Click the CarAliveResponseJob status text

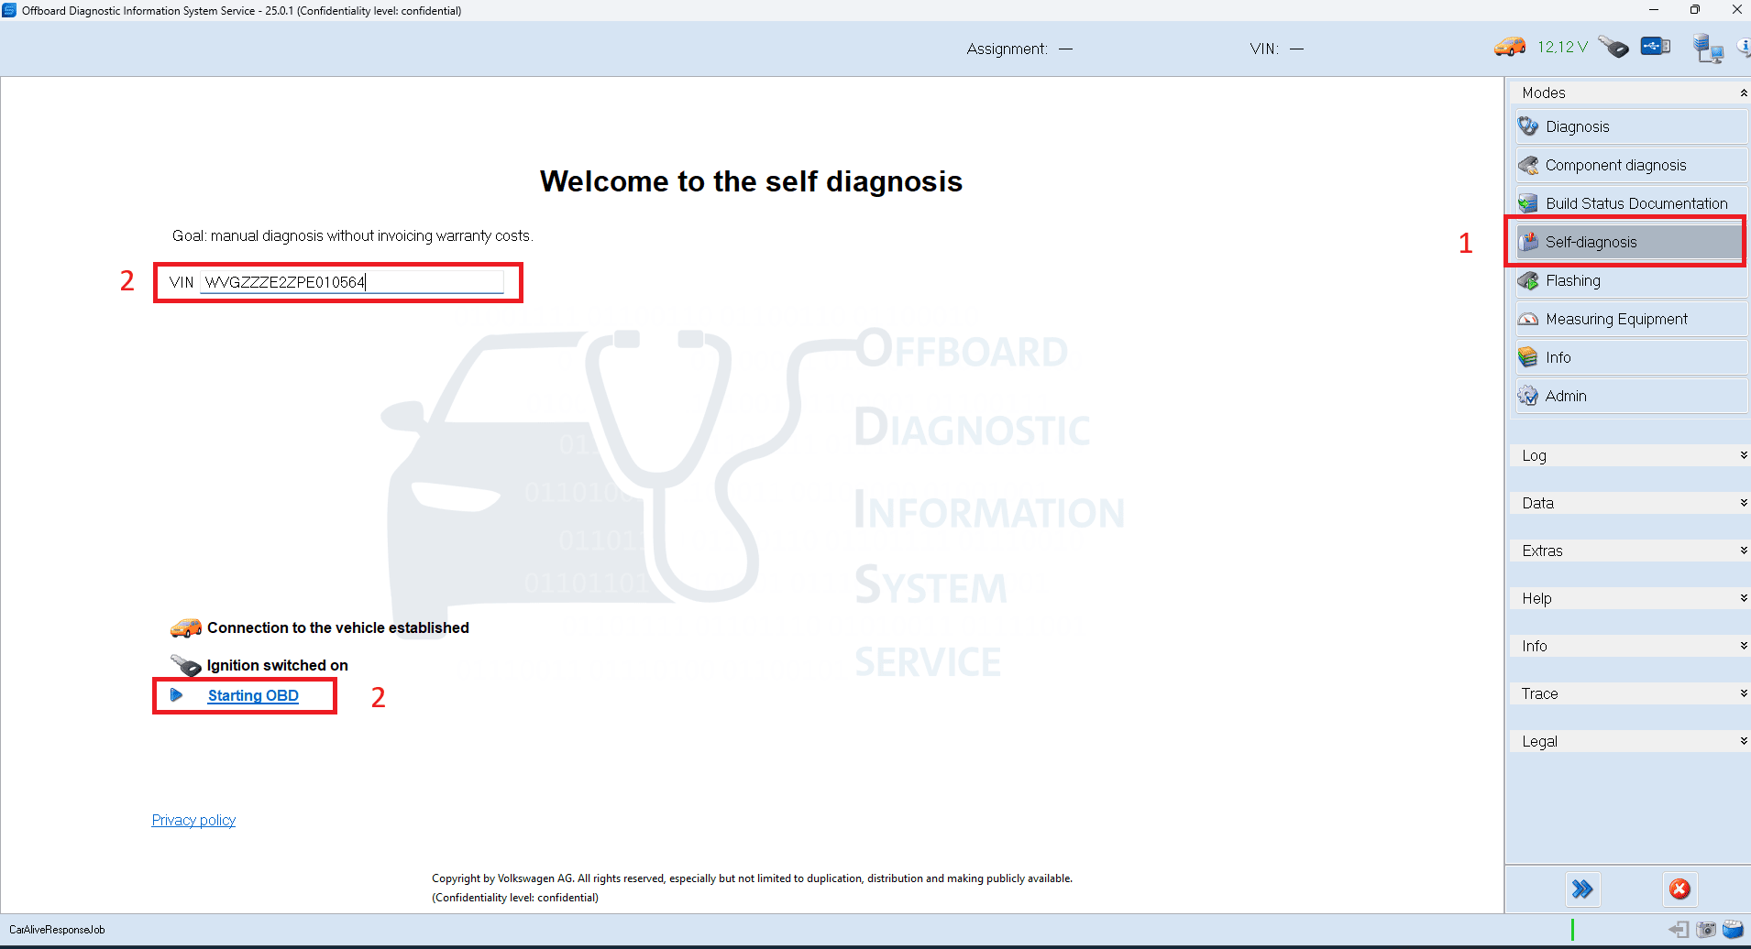[57, 930]
